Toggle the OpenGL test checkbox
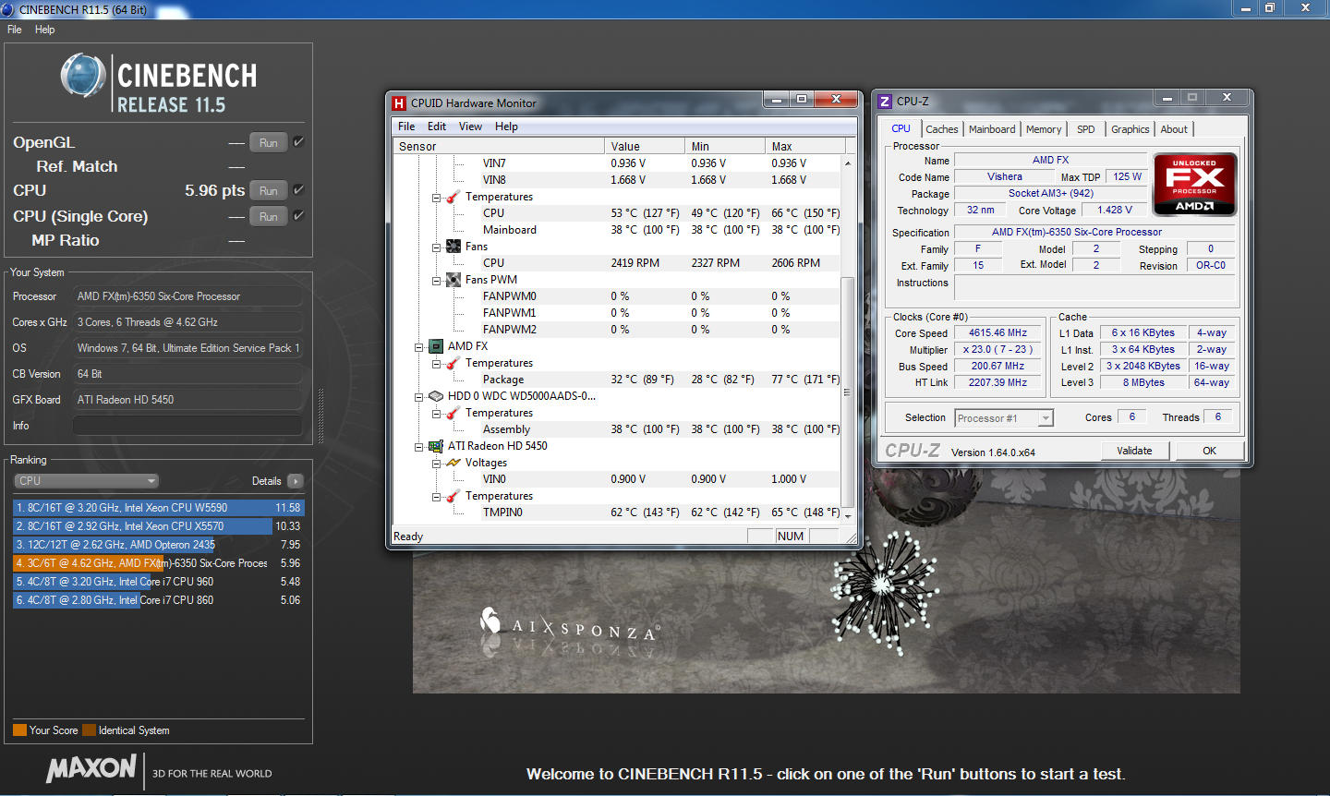This screenshot has width=1330, height=796. pyautogui.click(x=298, y=142)
